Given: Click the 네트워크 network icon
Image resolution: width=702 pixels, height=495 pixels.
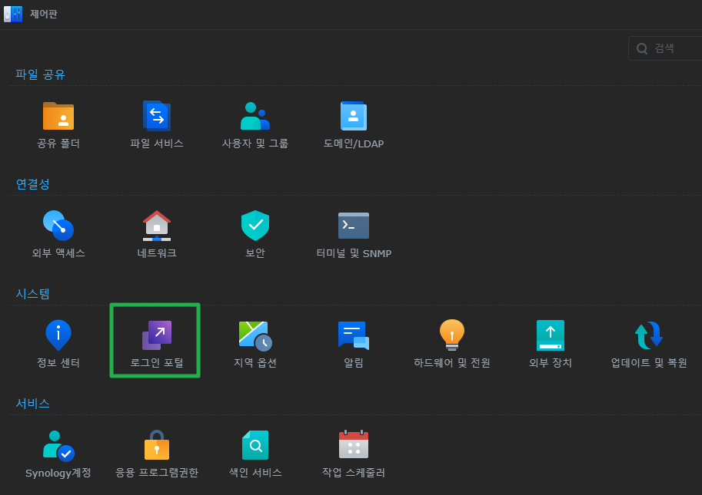Looking at the screenshot, I should click(x=157, y=226).
